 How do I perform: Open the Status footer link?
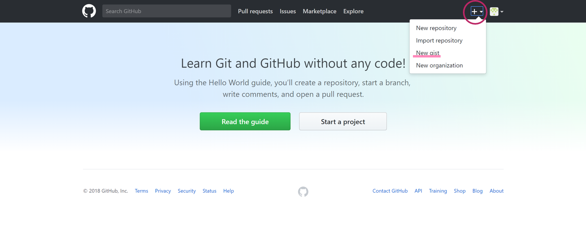pos(209,191)
